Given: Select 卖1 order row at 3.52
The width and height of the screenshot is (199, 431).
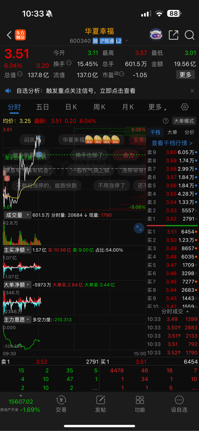Looking at the screenshot, I should pos(172,219).
